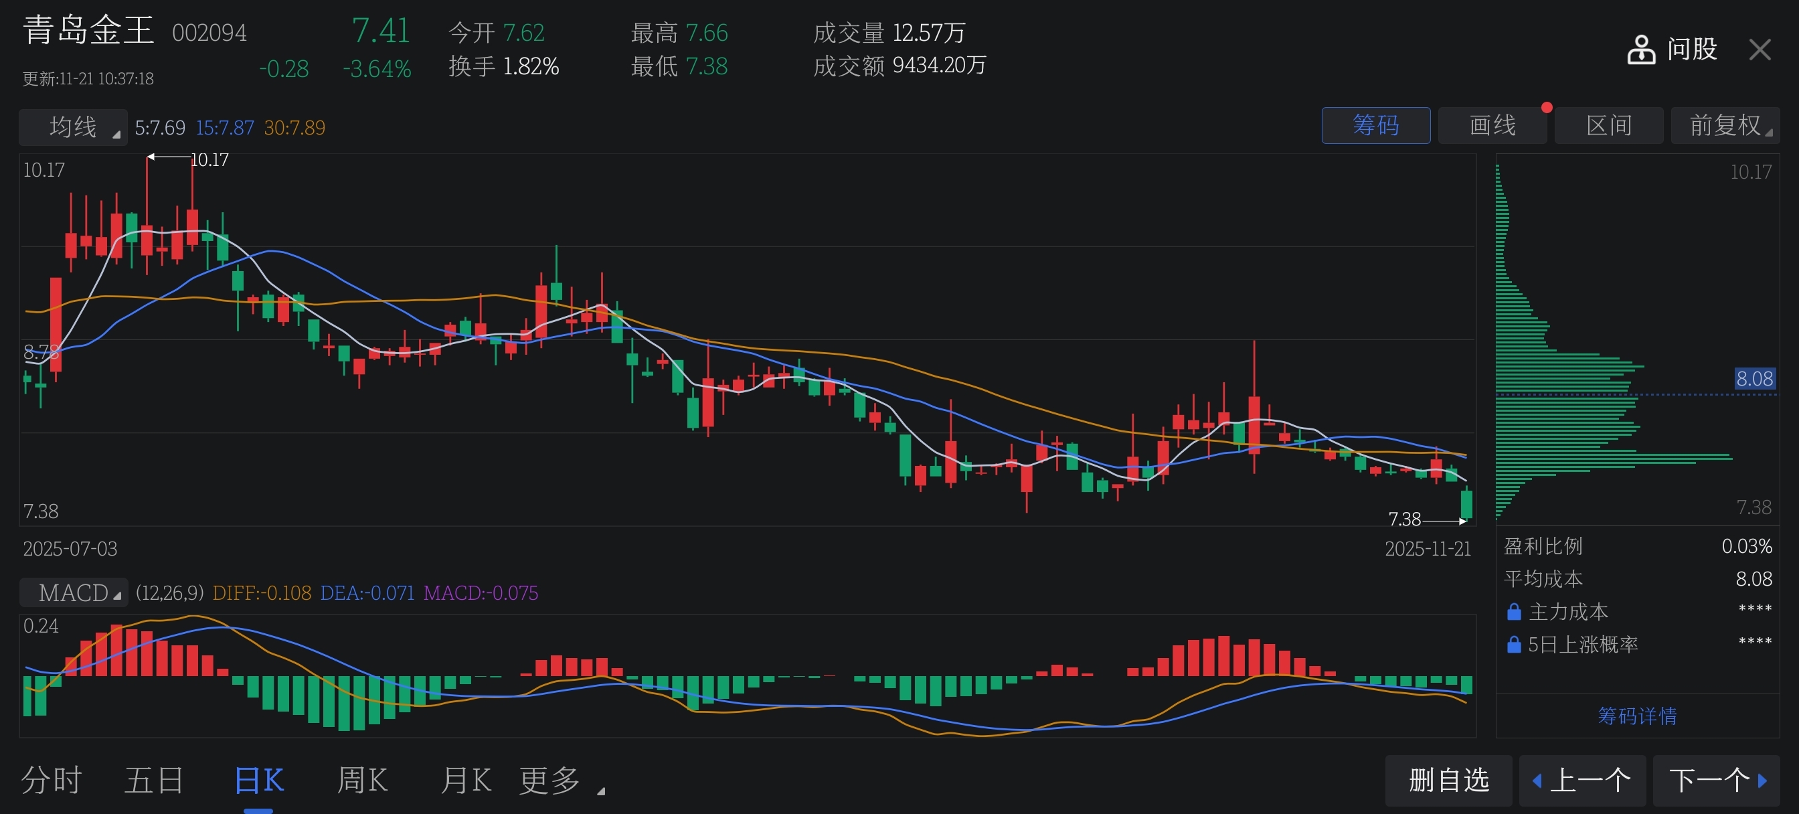Switch to the 分时 tab
The width and height of the screenshot is (1799, 814).
[52, 781]
